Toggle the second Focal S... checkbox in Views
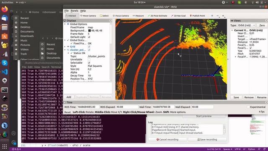Viewport: 268px width, 151px height. pos(250,48)
